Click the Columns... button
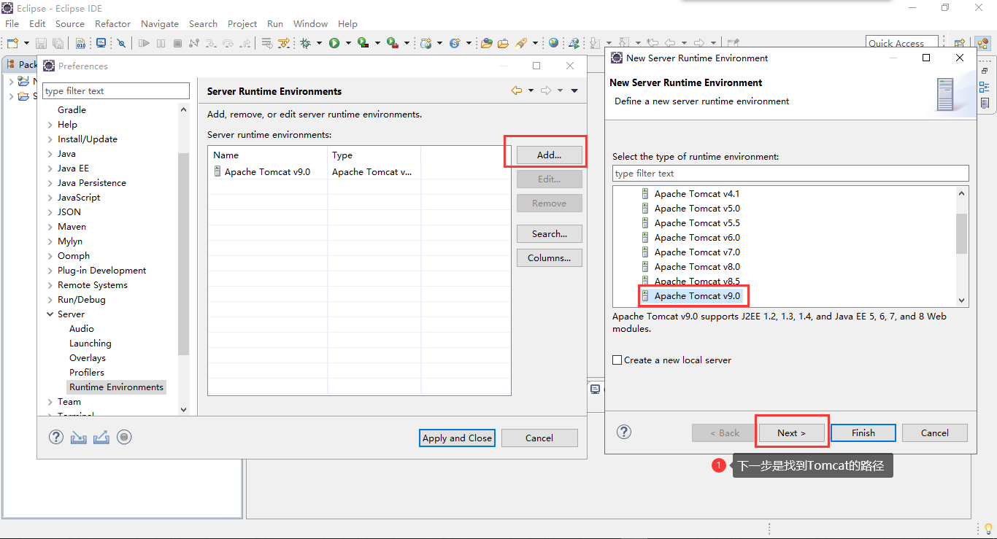 549,257
